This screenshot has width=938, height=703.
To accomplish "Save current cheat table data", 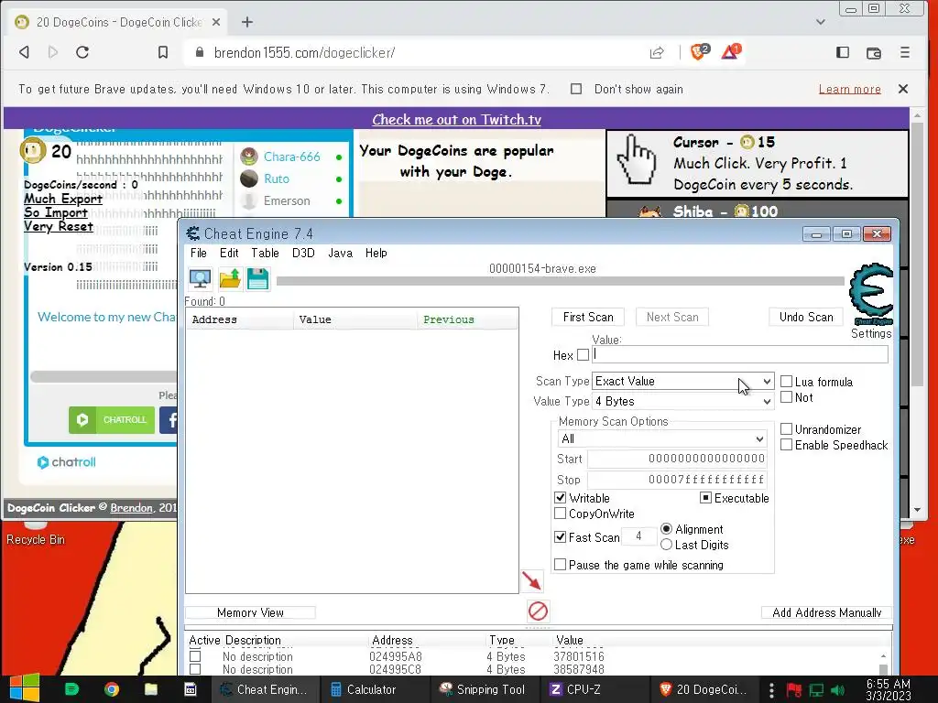I will click(x=257, y=278).
